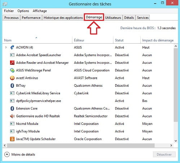Image resolution: width=180 pixels, height=163 pixels.
Task: Click the 1.3 secondes BIOS time value
Action: pos(166,28)
